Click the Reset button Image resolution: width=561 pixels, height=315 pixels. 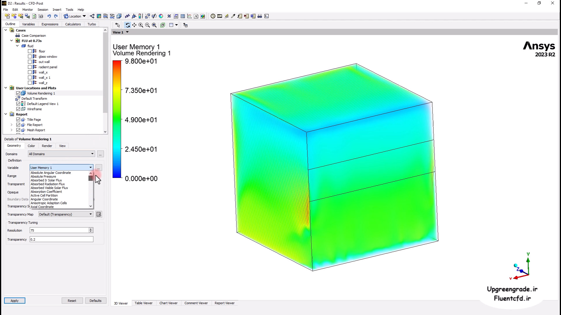(x=72, y=300)
